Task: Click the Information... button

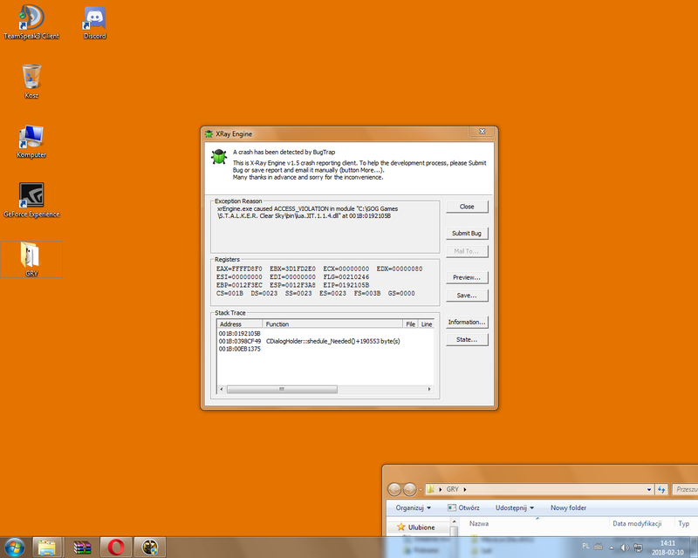Action: click(x=467, y=322)
